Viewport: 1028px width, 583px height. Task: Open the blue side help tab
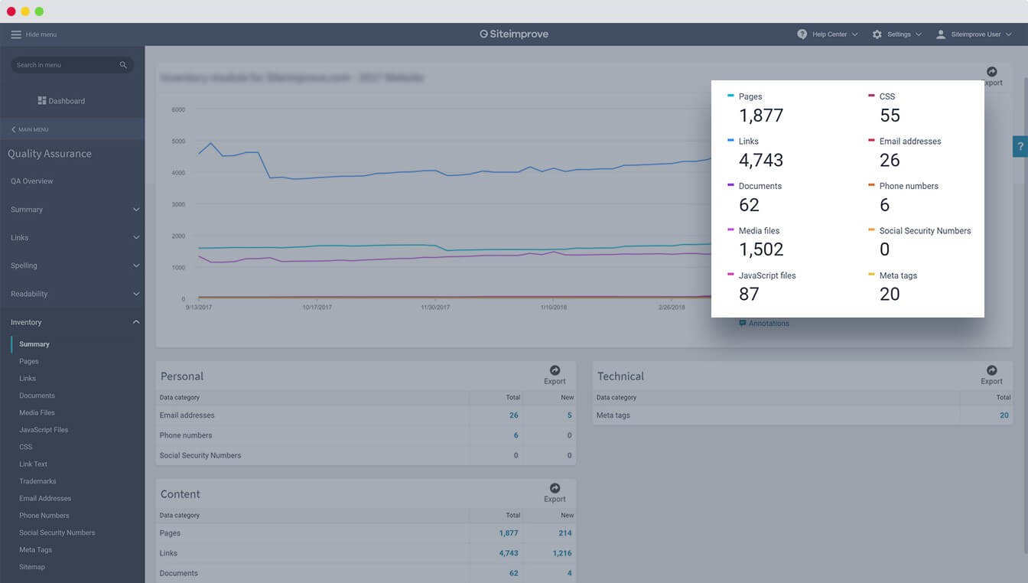tap(1020, 146)
